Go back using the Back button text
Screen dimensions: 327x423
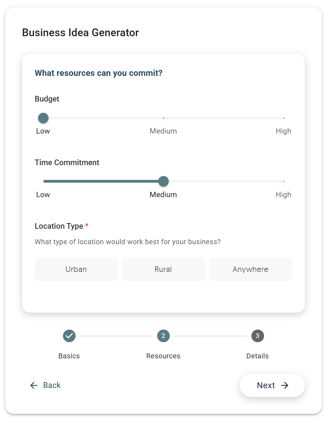click(x=52, y=385)
